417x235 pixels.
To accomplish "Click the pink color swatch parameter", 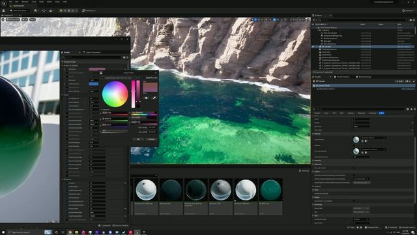I will click(97, 69).
